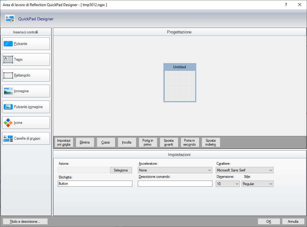Add a Rettangolo shape control
The height and width of the screenshot is (227, 307).
26,75
